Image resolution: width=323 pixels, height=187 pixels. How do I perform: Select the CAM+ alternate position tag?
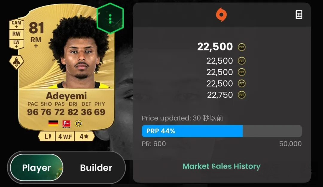click(16, 24)
